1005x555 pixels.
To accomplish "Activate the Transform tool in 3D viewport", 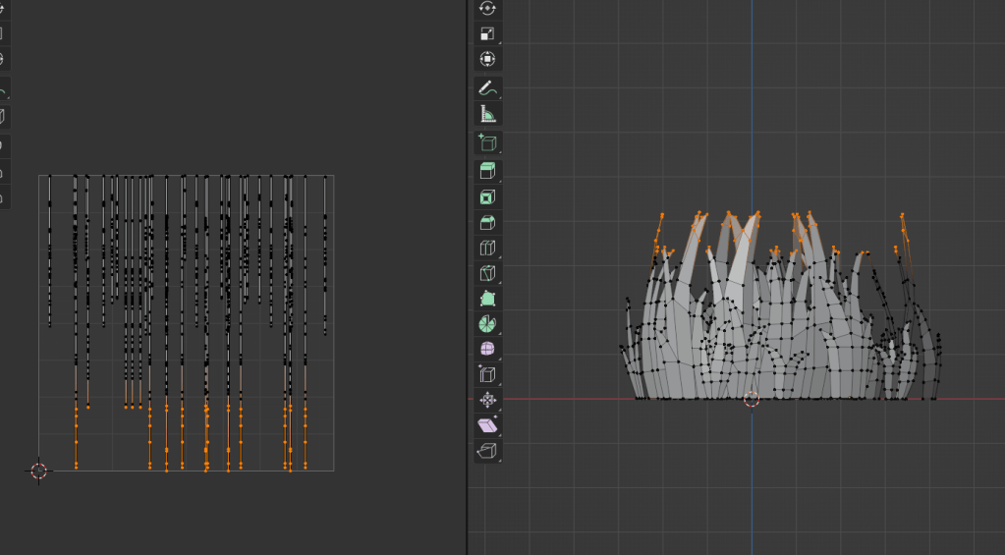I will pos(487,59).
